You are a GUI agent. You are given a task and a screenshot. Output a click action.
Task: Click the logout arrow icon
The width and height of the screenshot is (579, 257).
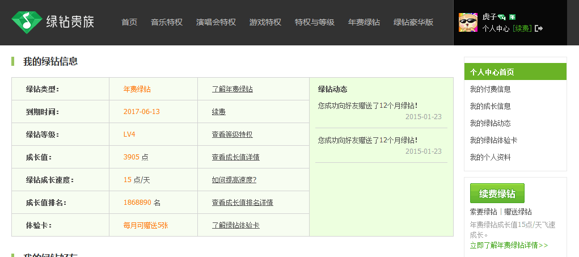tap(538, 28)
